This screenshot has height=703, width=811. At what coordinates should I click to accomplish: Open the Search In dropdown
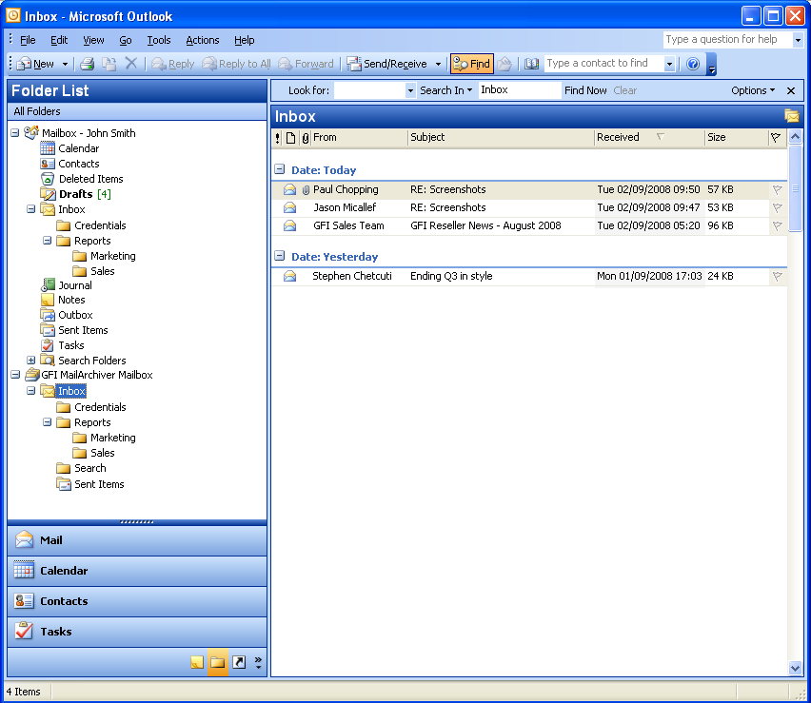pos(445,90)
